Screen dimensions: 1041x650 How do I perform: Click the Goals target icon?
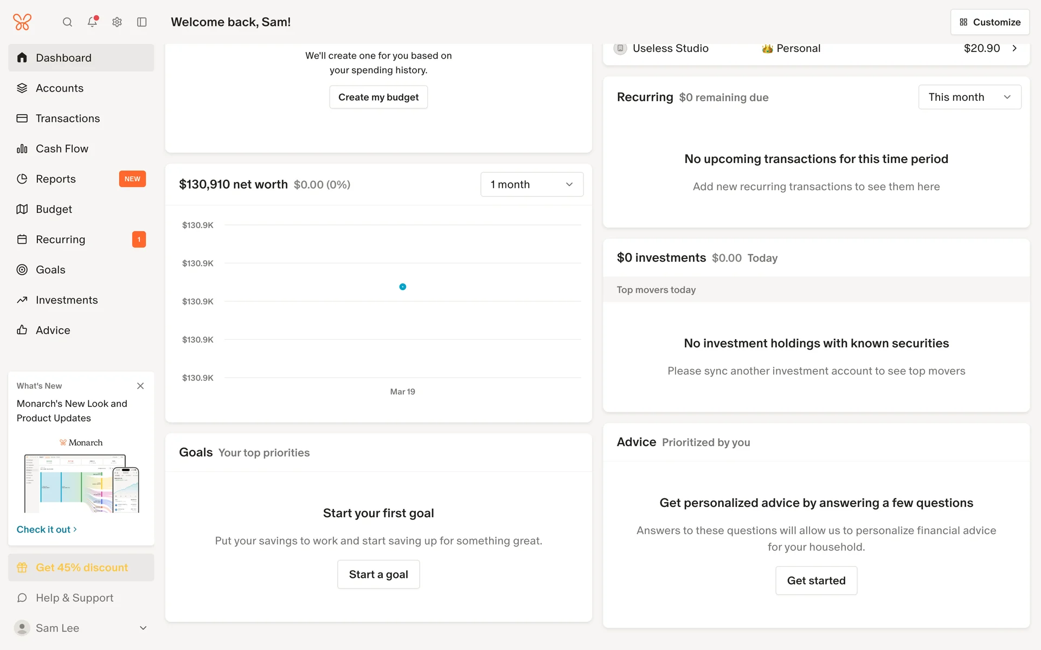22,270
